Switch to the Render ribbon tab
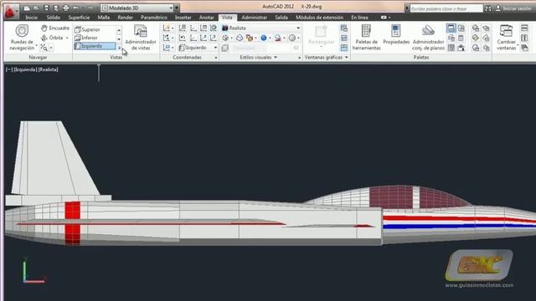536x301 pixels. pyautogui.click(x=125, y=18)
